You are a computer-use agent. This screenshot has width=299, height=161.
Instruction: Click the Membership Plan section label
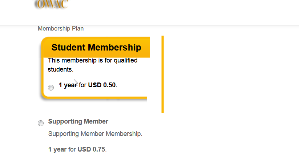[x=61, y=28]
